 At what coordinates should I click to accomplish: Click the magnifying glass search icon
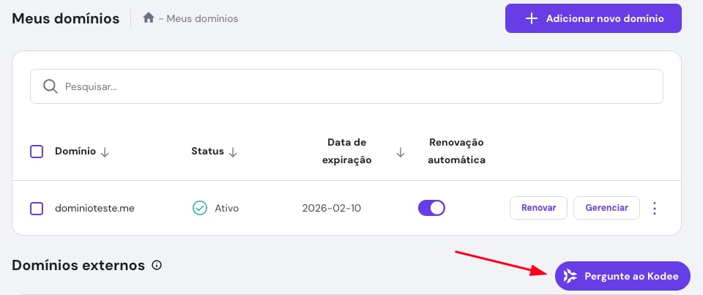(50, 86)
